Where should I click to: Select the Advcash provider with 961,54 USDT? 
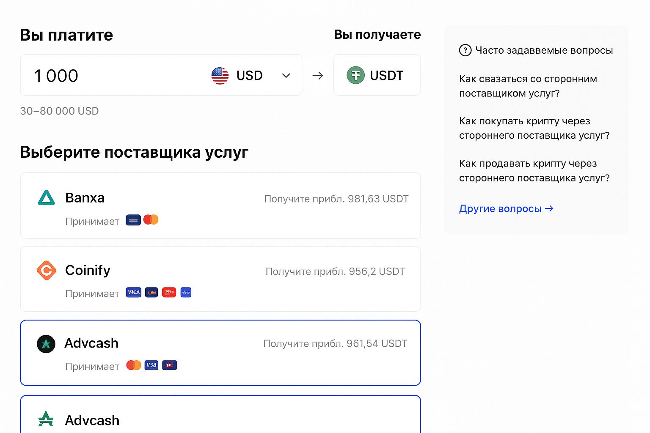(220, 353)
